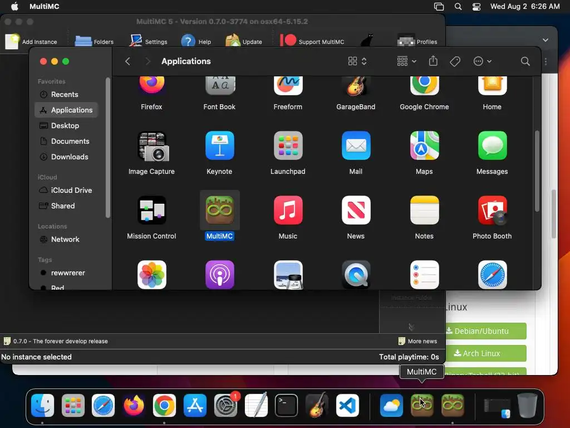570x428 pixels.
Task: Click the MultiMC cat icon
Action: coord(367,40)
